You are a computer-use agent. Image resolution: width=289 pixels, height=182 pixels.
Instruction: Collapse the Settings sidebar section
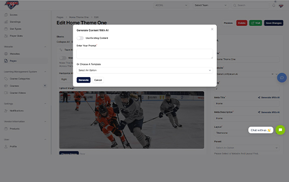(45, 103)
